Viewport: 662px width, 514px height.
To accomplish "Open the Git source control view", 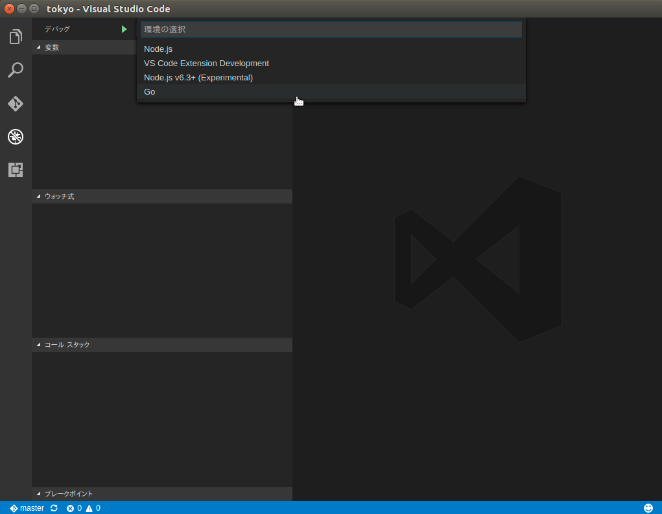I will point(16,104).
